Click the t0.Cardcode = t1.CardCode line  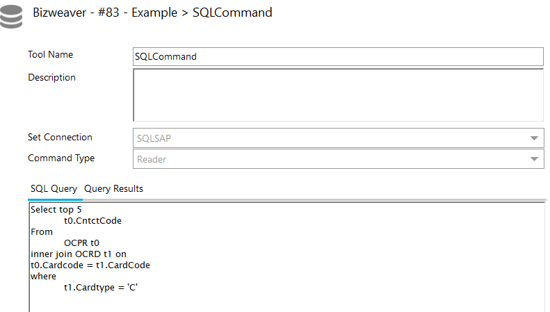pos(90,265)
